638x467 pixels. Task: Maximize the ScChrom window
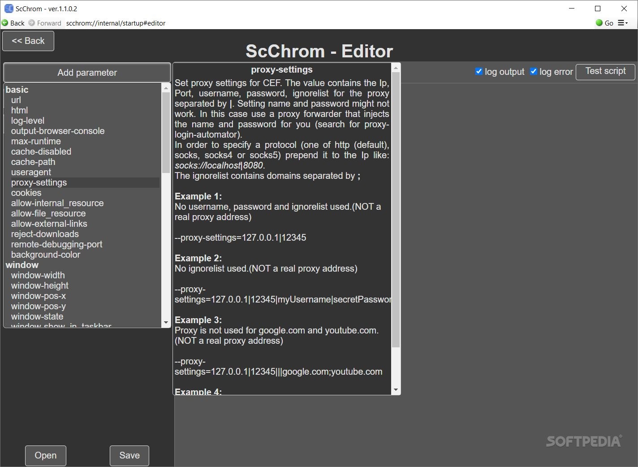[598, 9]
